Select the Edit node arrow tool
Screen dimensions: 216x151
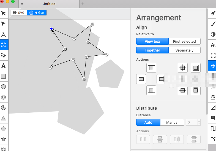point(4,24)
